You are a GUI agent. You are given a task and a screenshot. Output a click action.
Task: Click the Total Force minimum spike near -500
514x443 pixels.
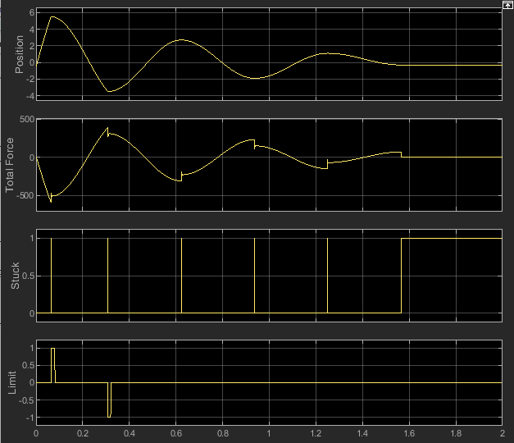51,200
